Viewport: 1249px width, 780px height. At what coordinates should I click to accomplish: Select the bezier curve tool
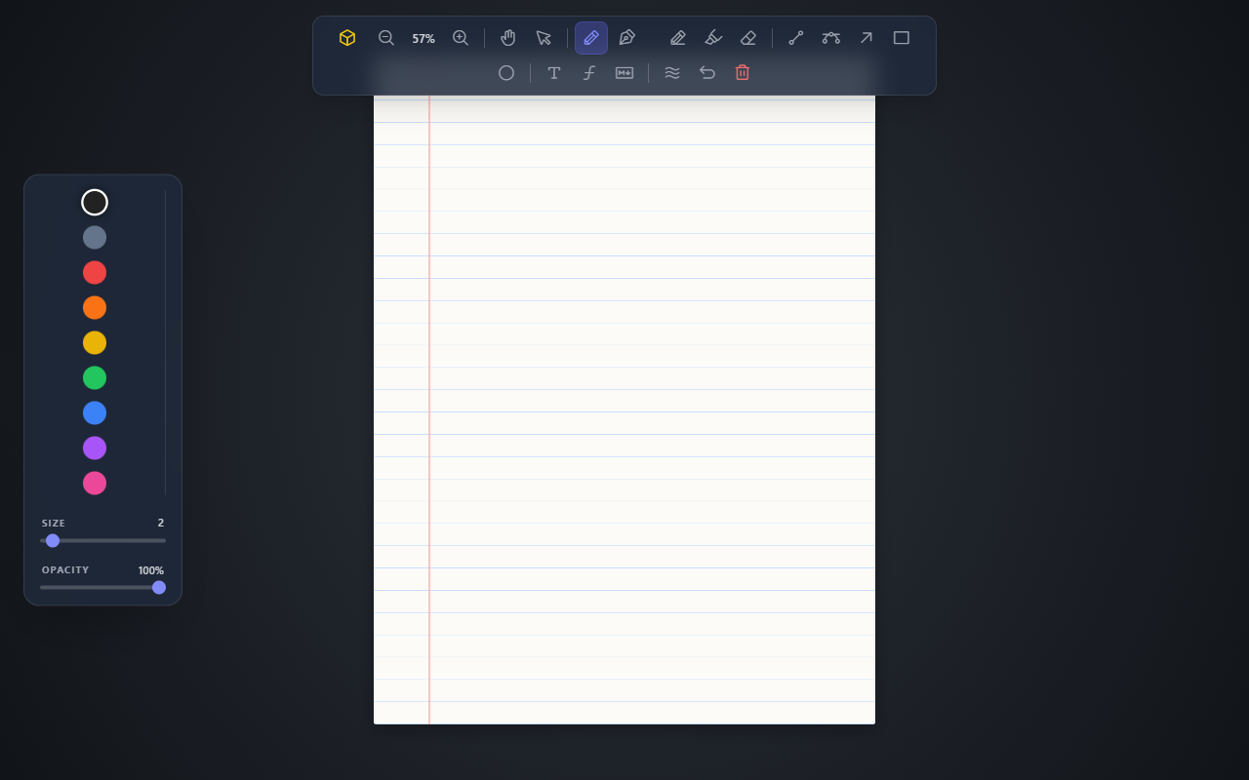(x=831, y=38)
